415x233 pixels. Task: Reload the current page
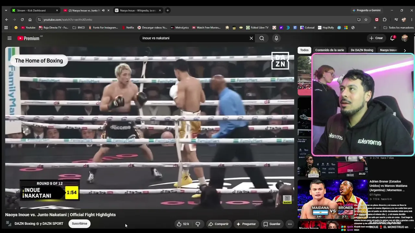(x=22, y=19)
